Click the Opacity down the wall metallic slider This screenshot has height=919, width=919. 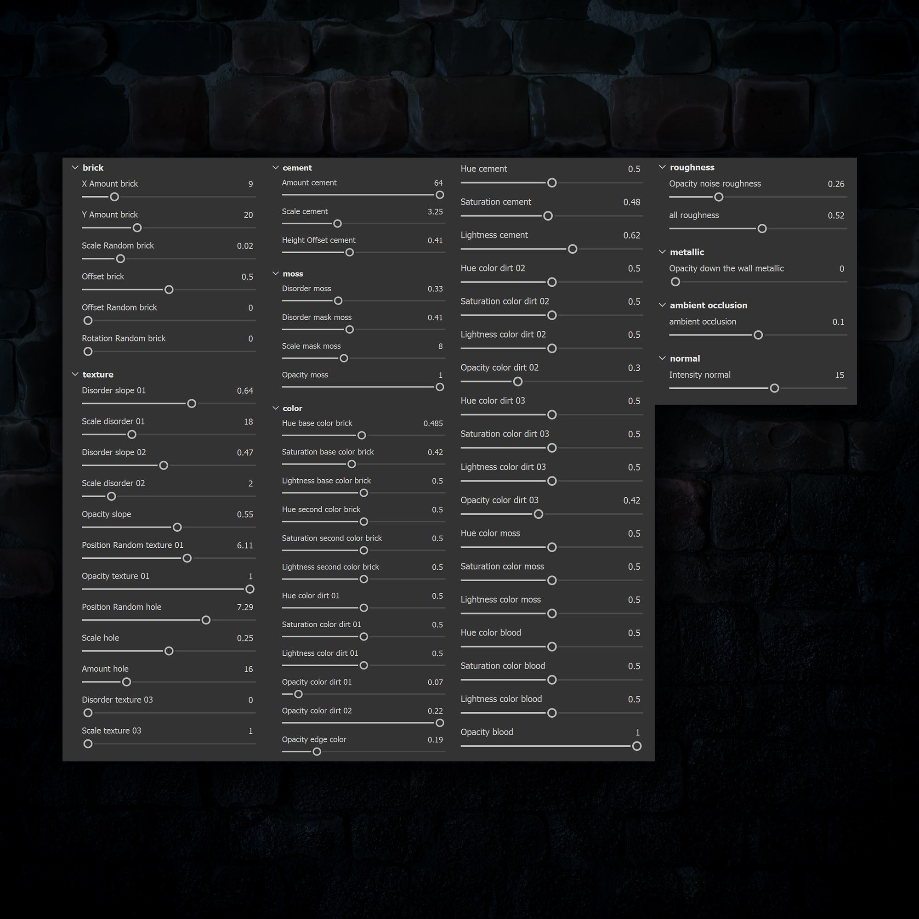[x=758, y=282]
